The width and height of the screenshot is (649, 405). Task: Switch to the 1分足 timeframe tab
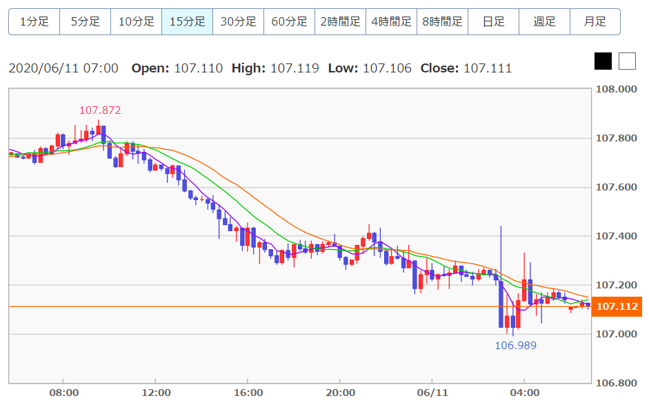[34, 21]
